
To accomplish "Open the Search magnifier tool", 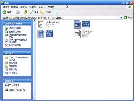I will (x=34, y=12).
